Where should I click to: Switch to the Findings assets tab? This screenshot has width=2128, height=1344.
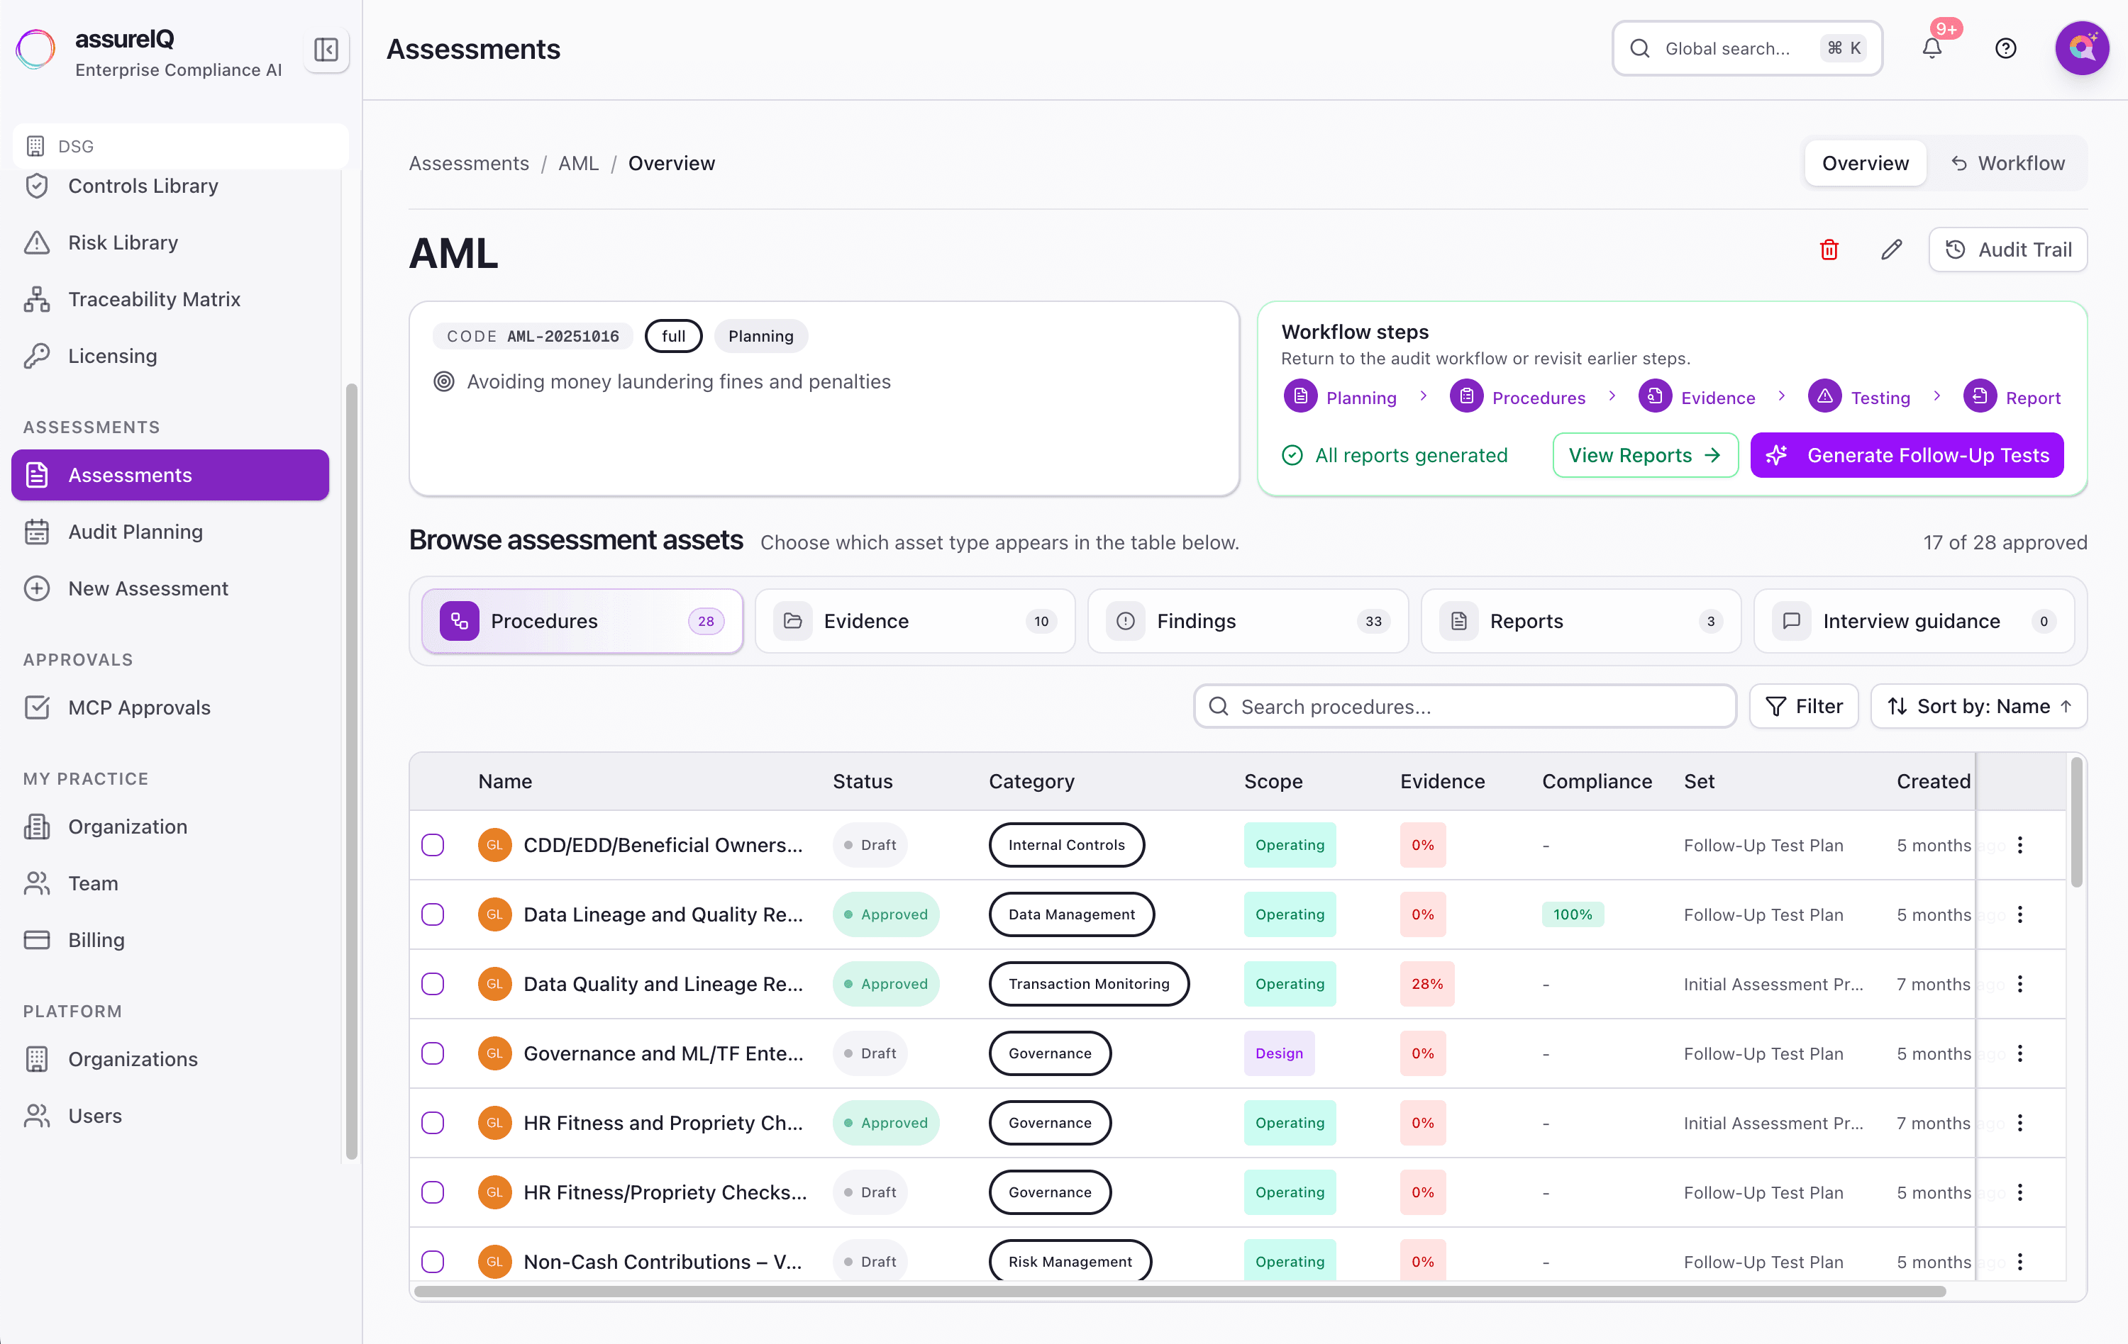pyautogui.click(x=1248, y=621)
